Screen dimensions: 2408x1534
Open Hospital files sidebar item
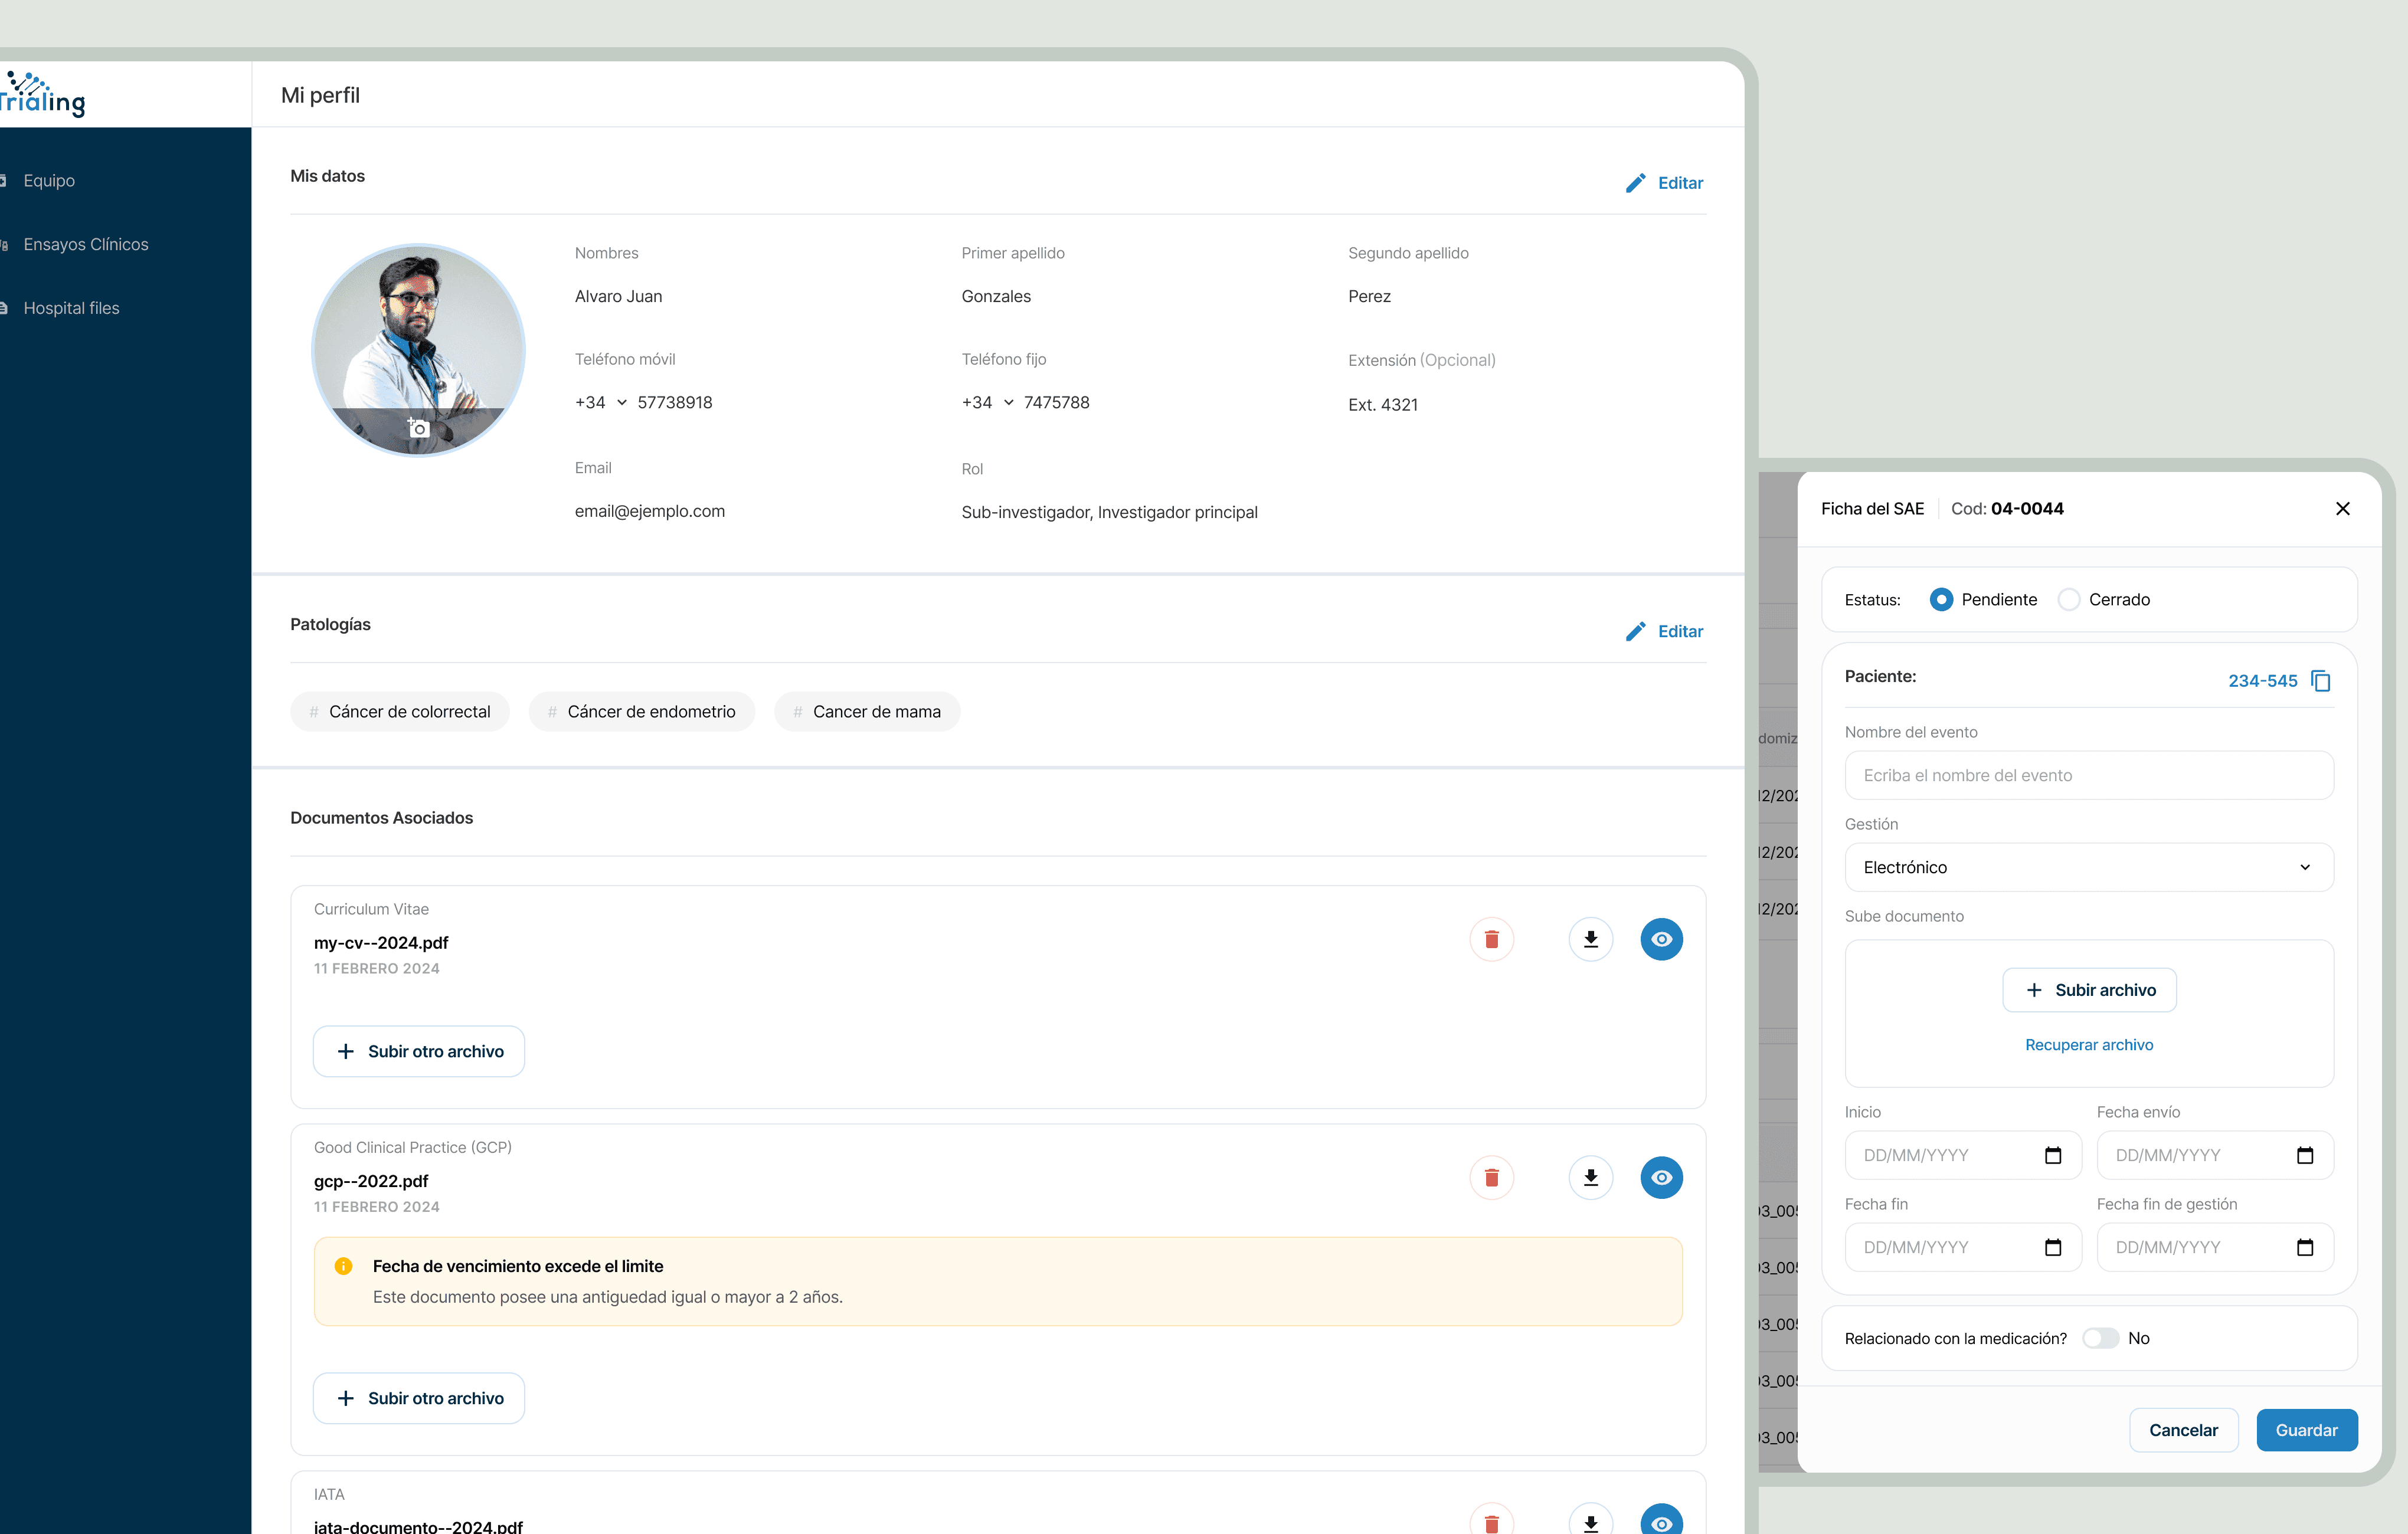tap(71, 308)
